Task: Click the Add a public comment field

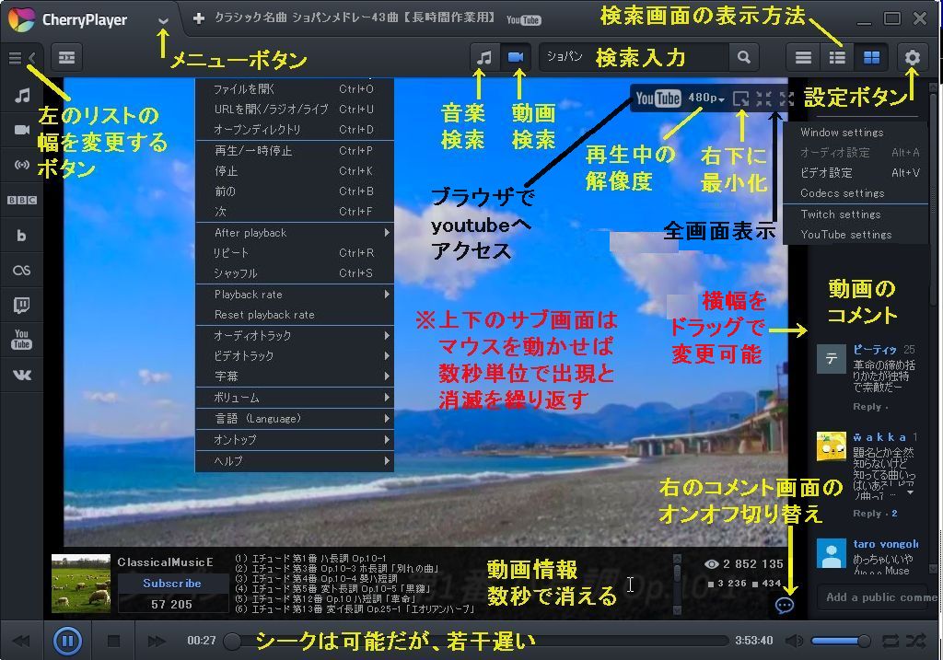Action: pyautogui.click(x=879, y=596)
